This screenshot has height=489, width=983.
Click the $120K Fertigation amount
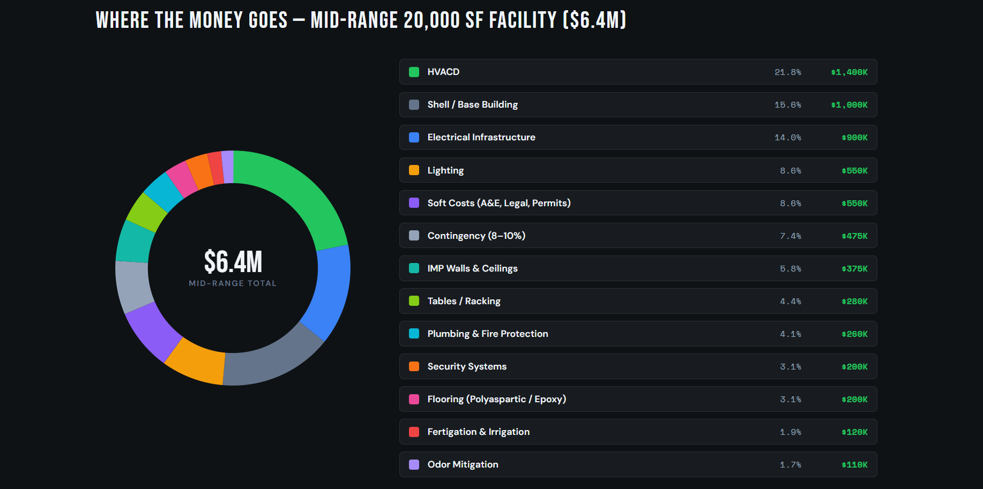point(854,432)
